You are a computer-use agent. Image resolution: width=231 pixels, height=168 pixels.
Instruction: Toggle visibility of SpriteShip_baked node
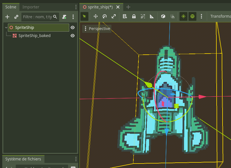(73, 36)
